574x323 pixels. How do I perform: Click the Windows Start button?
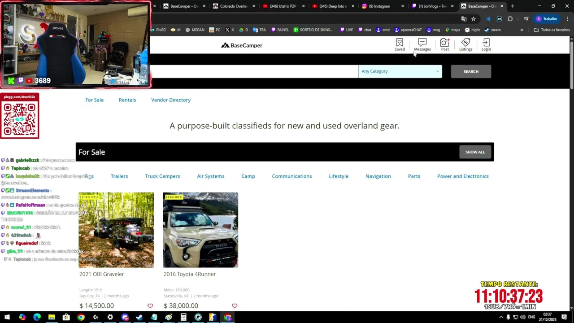[x=7, y=317]
